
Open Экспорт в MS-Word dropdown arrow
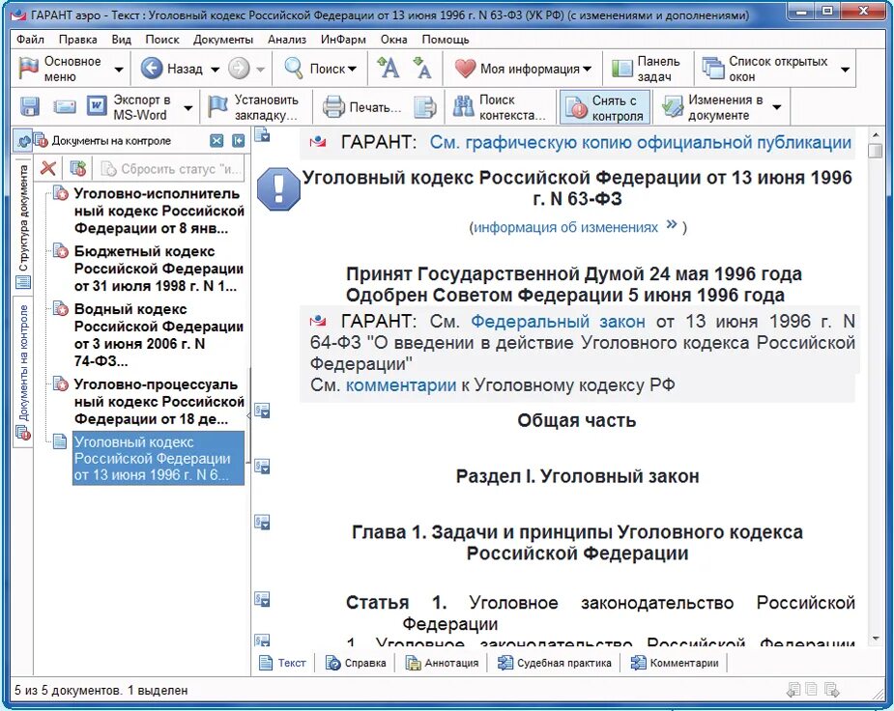click(x=187, y=107)
